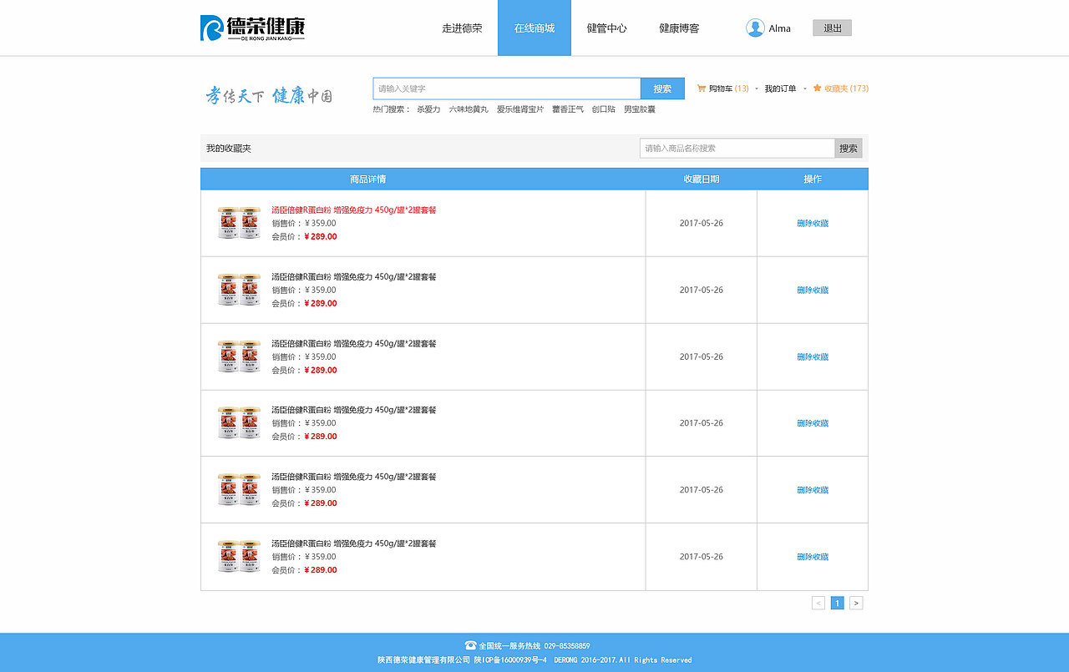Click the blue 搜索 search button
The width and height of the screenshot is (1069, 672).
coord(661,87)
